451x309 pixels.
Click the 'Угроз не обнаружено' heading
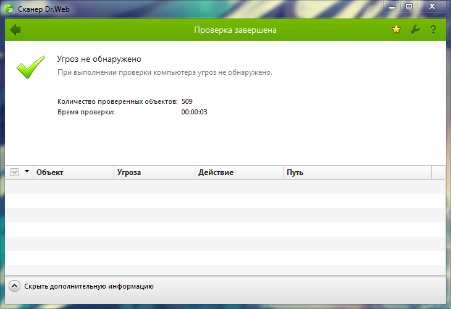coord(99,59)
